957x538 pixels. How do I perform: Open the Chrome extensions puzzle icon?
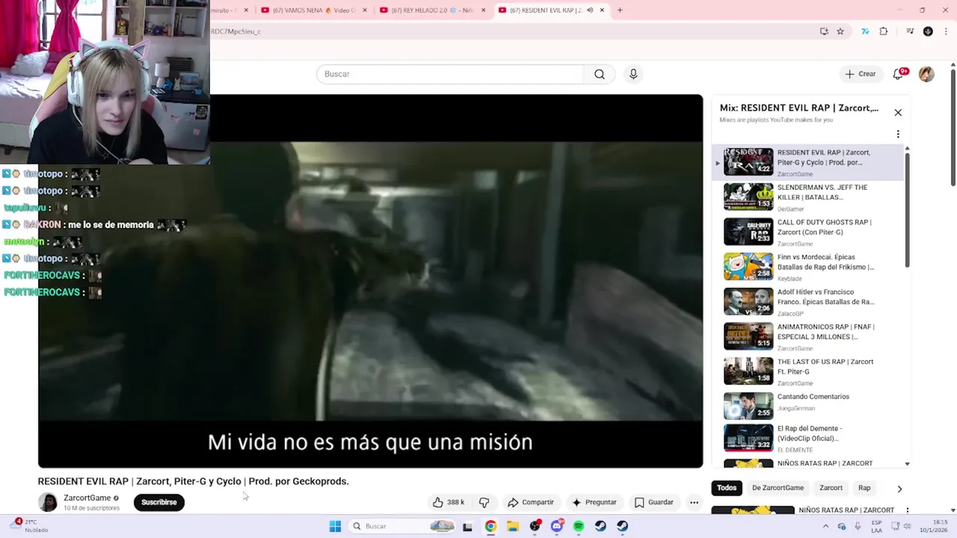tap(884, 31)
